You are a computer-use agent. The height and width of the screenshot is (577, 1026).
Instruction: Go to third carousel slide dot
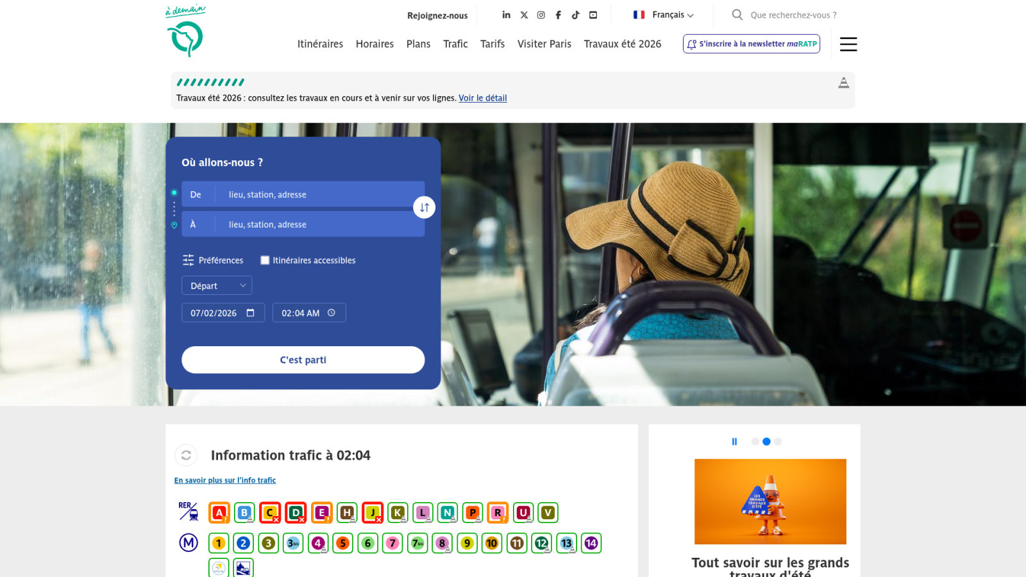[778, 442]
